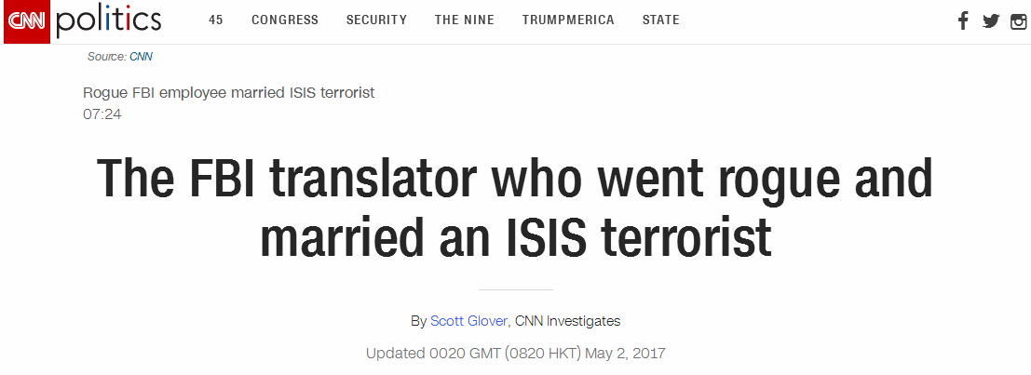Open the State section
The width and height of the screenshot is (1031, 375).
[x=661, y=20]
